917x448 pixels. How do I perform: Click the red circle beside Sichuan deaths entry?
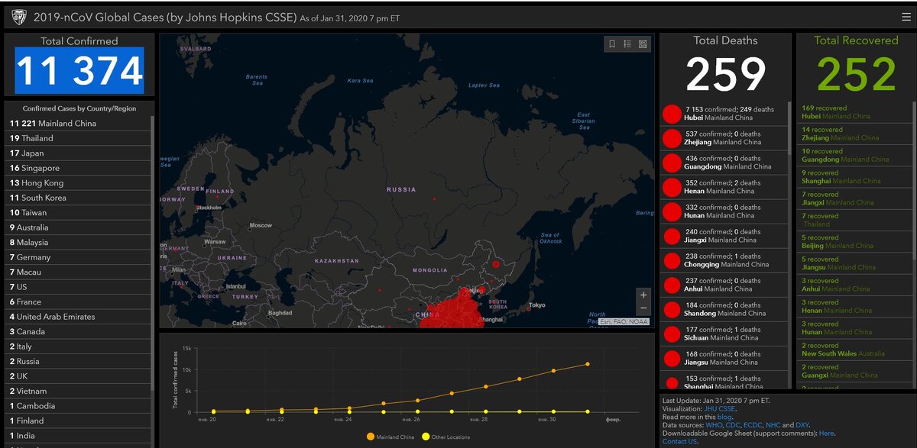click(x=672, y=334)
